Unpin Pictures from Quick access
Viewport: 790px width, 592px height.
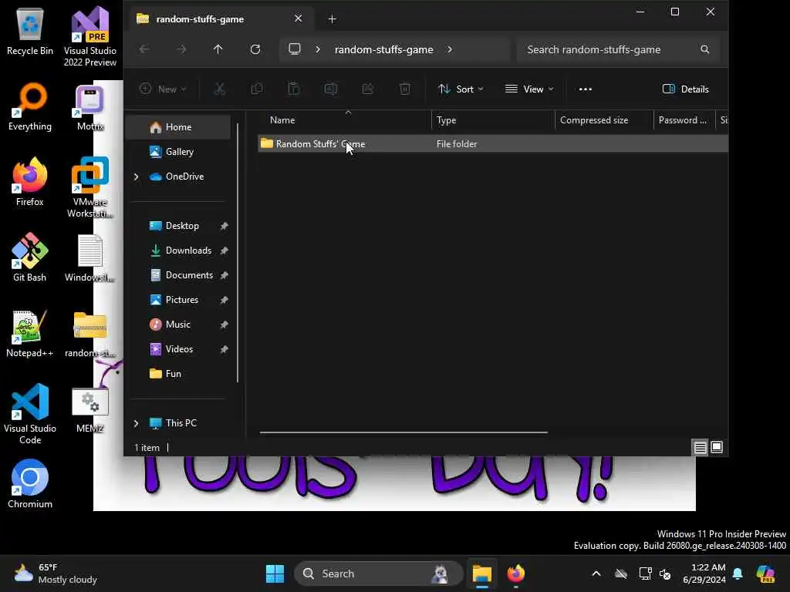(225, 300)
